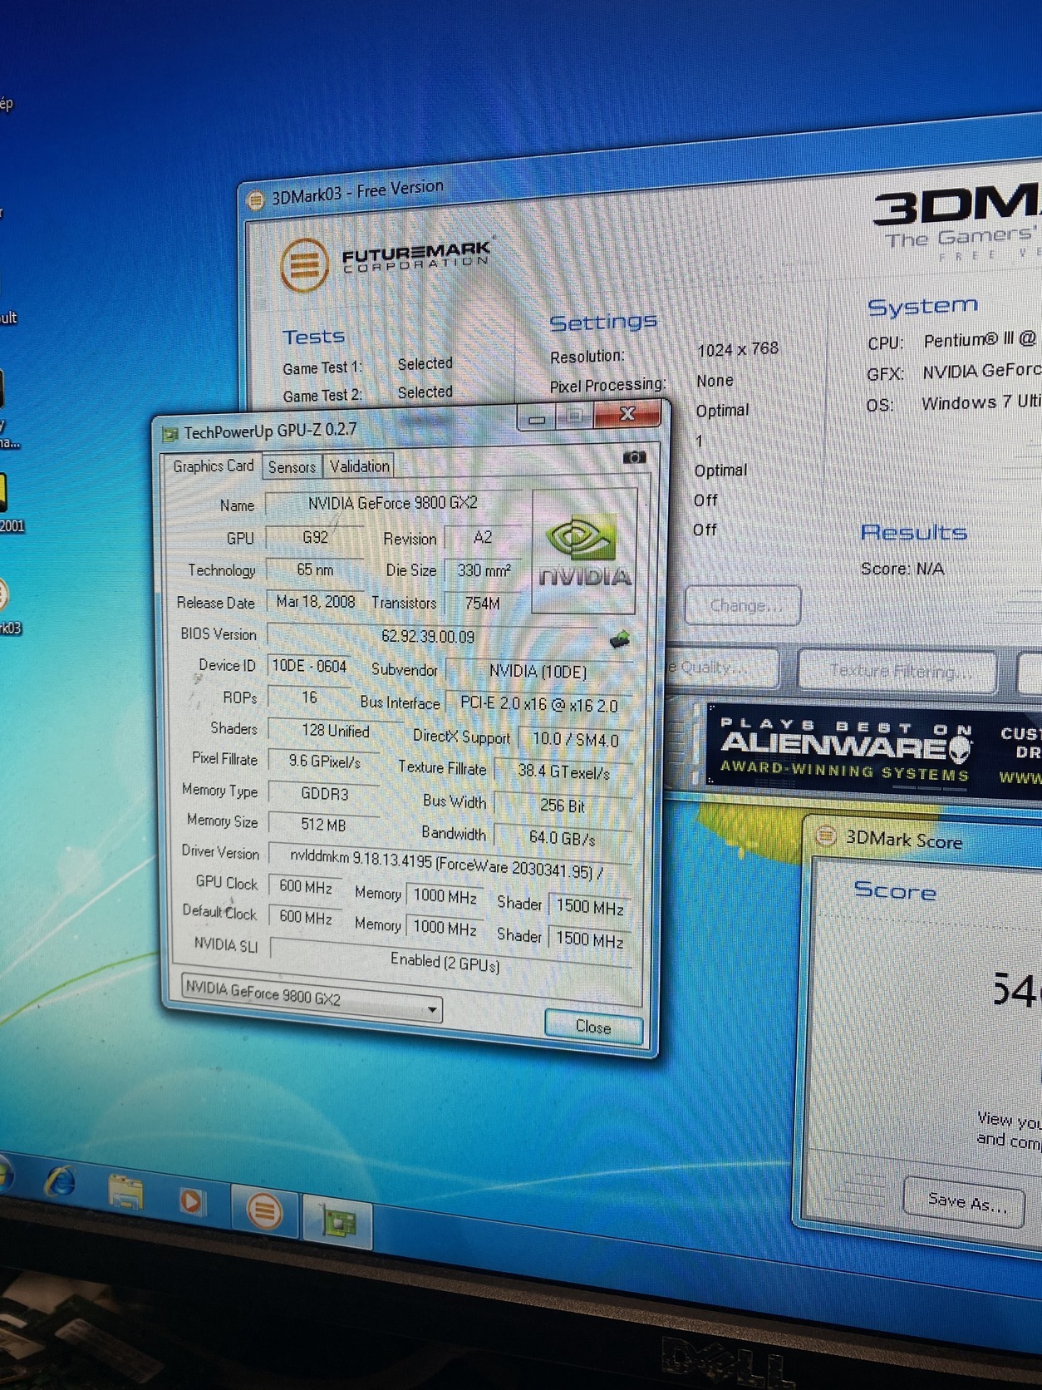1042x1390 pixels.
Task: Click the Transistors field 754M
Action: (x=484, y=604)
